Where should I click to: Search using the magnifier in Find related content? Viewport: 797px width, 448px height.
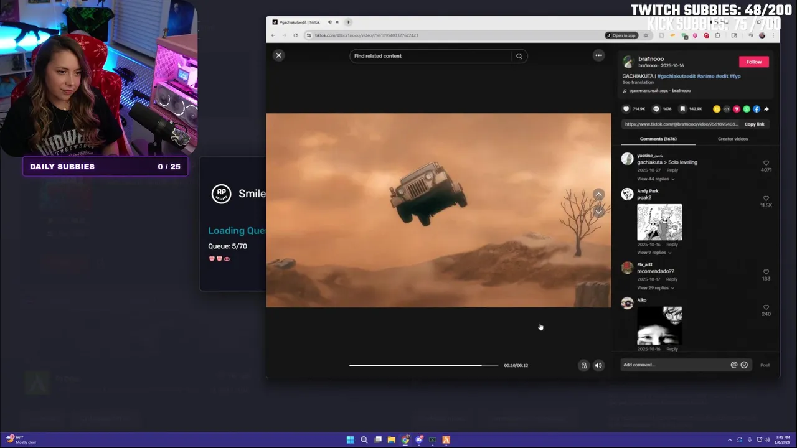click(519, 56)
